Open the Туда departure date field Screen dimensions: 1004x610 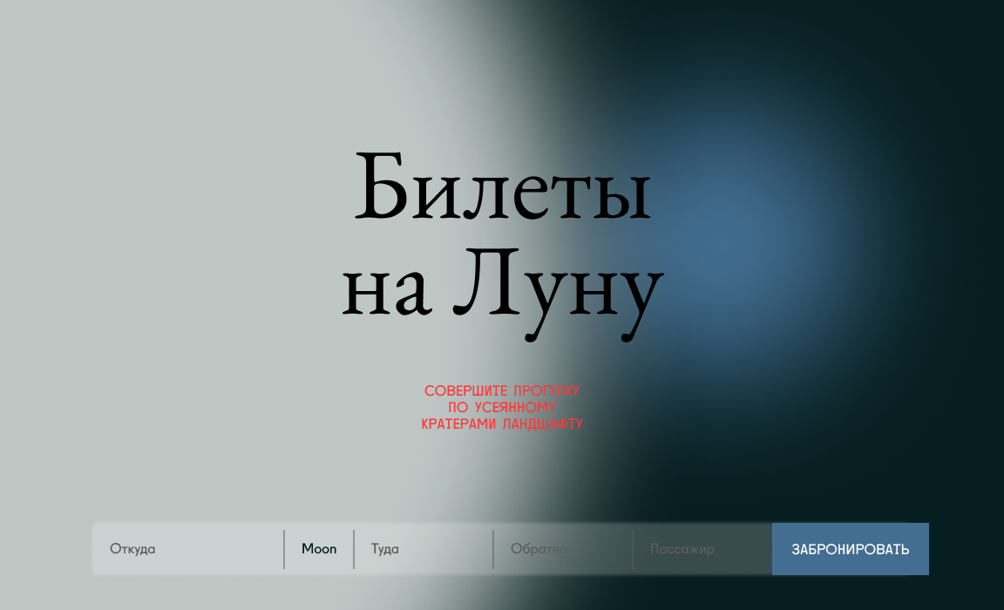(423, 549)
